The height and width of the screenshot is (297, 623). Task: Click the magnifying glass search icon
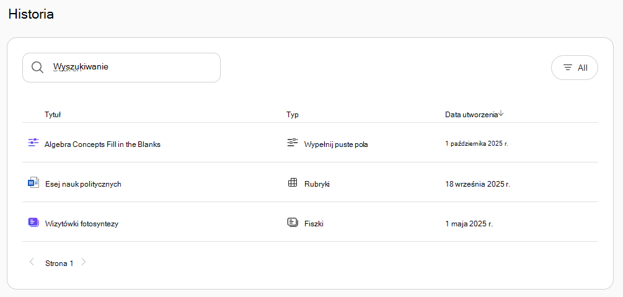pos(37,67)
